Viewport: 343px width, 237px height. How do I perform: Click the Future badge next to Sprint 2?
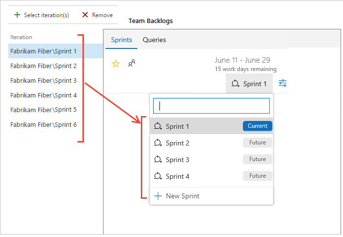click(x=257, y=143)
